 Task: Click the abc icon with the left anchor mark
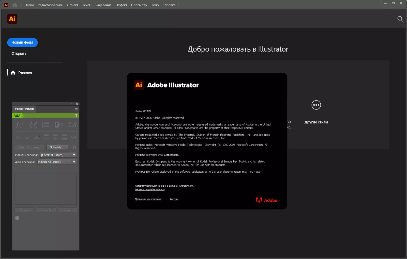point(18,137)
